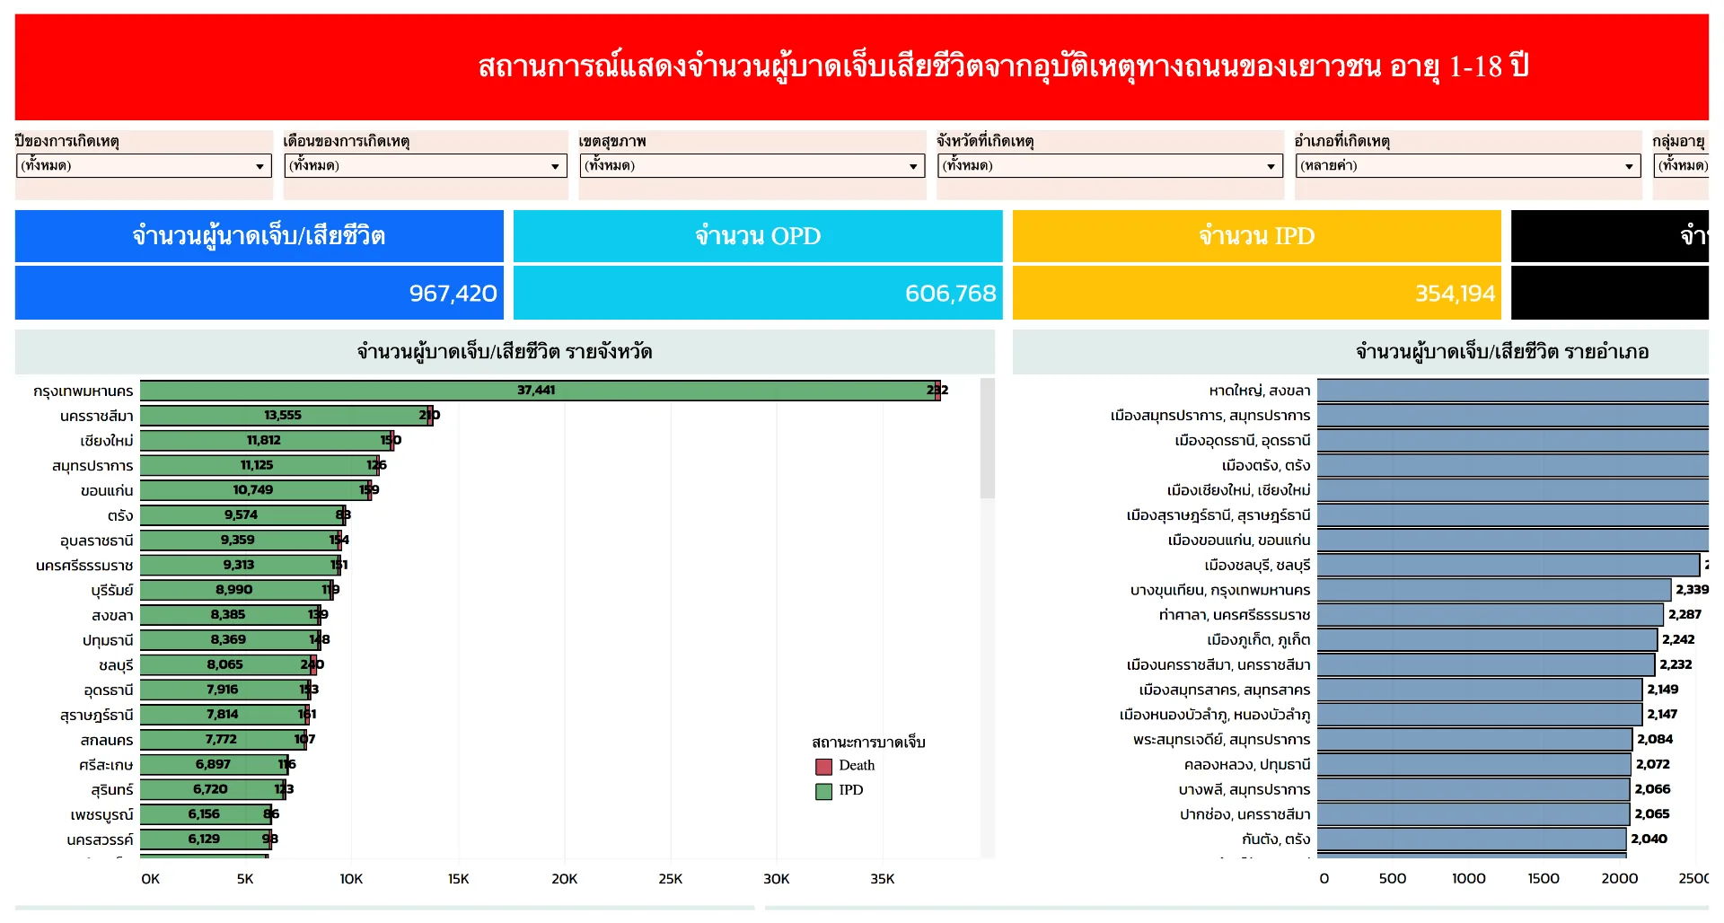1724x923 pixels.
Task: Click the 354,194 IPD count value
Action: coord(1455,294)
